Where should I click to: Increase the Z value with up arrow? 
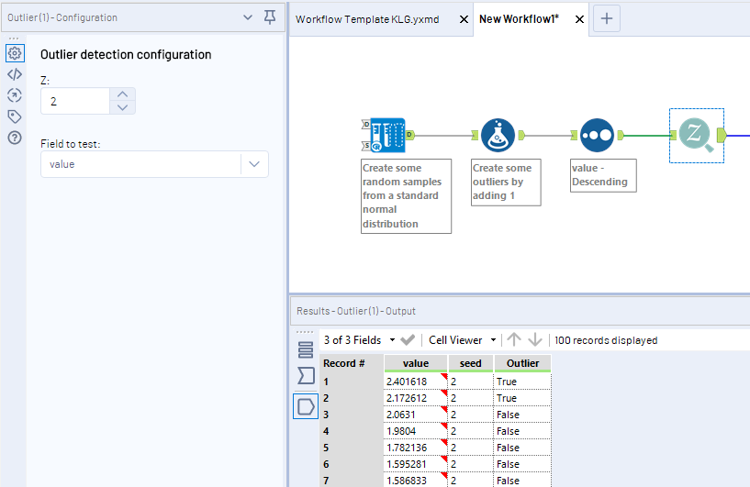(x=122, y=94)
